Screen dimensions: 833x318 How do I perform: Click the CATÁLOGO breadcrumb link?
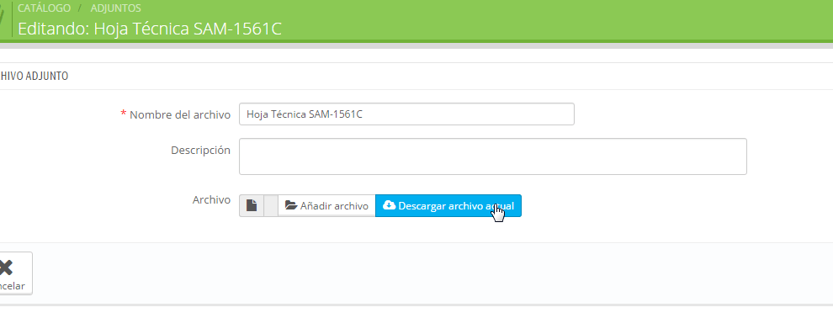[x=44, y=8]
